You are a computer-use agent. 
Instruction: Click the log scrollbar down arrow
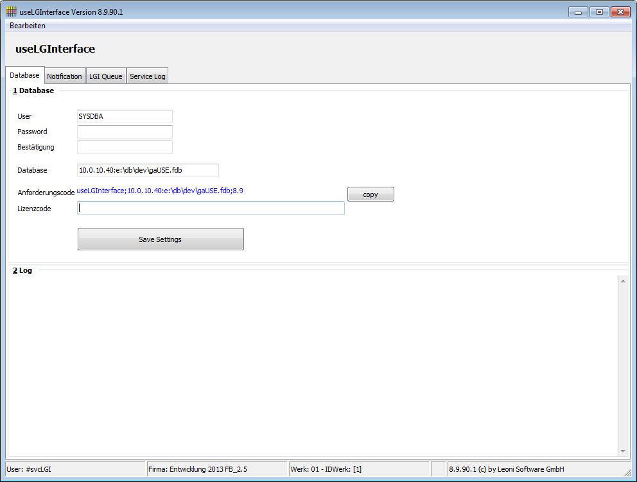click(x=623, y=451)
